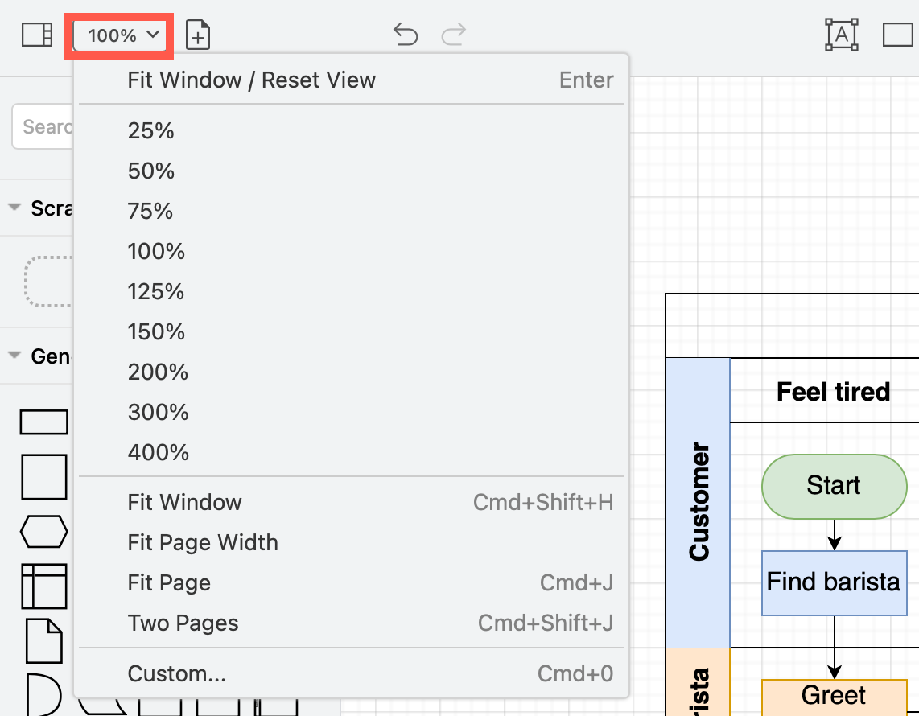Screen dimensions: 919x716
Task: Choose Fit Page Width from the menu
Action: [x=202, y=542]
